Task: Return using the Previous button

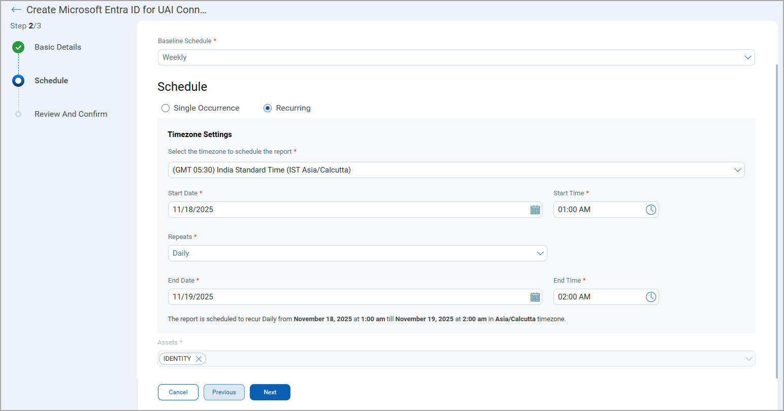Action: point(224,392)
